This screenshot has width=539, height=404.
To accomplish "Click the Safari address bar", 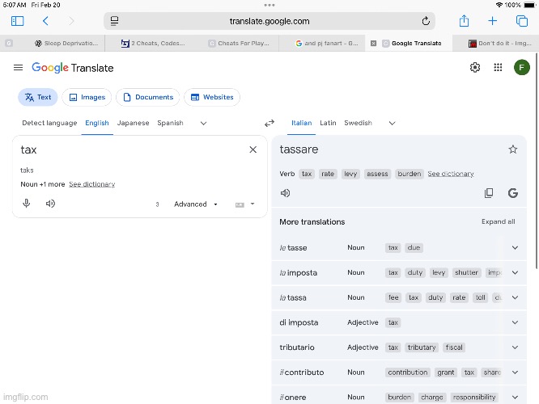I will click(x=269, y=21).
